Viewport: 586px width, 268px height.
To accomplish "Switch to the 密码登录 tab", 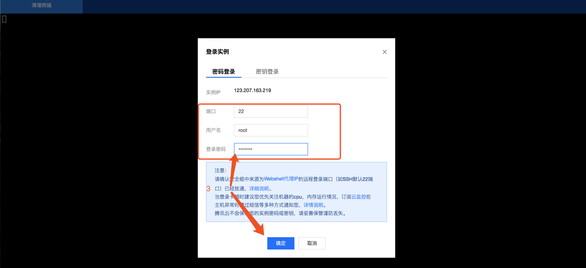I will [x=224, y=72].
